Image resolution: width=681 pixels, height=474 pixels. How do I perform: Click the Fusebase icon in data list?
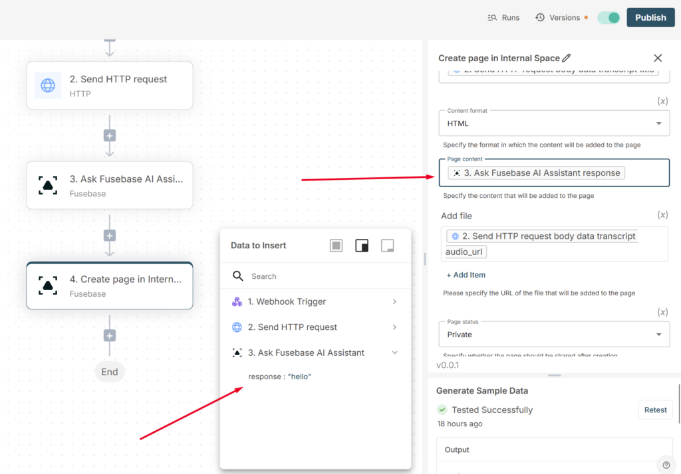(237, 353)
